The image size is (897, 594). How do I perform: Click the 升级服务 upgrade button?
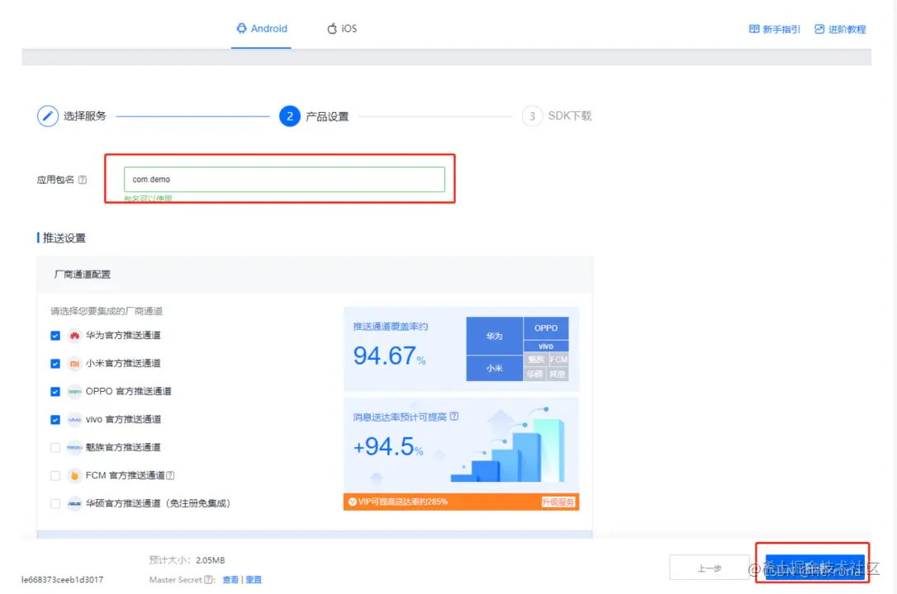pos(558,502)
